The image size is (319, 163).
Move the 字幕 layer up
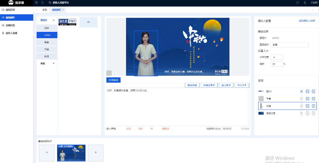click(x=307, y=99)
